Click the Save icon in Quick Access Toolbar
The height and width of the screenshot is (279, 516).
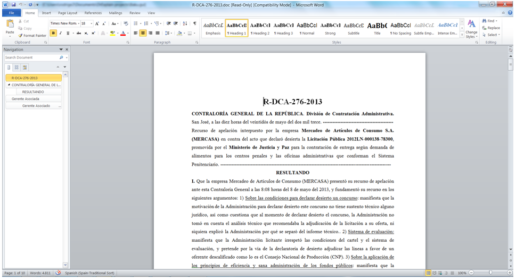13,5
